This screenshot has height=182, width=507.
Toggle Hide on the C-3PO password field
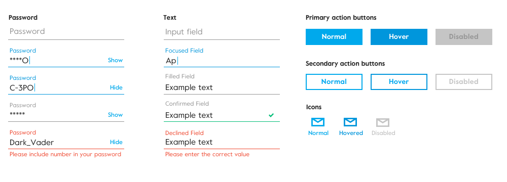pyautogui.click(x=116, y=87)
